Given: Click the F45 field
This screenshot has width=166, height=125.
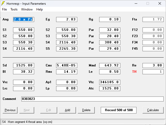Looking at the screenshot, I should click(x=153, y=49).
